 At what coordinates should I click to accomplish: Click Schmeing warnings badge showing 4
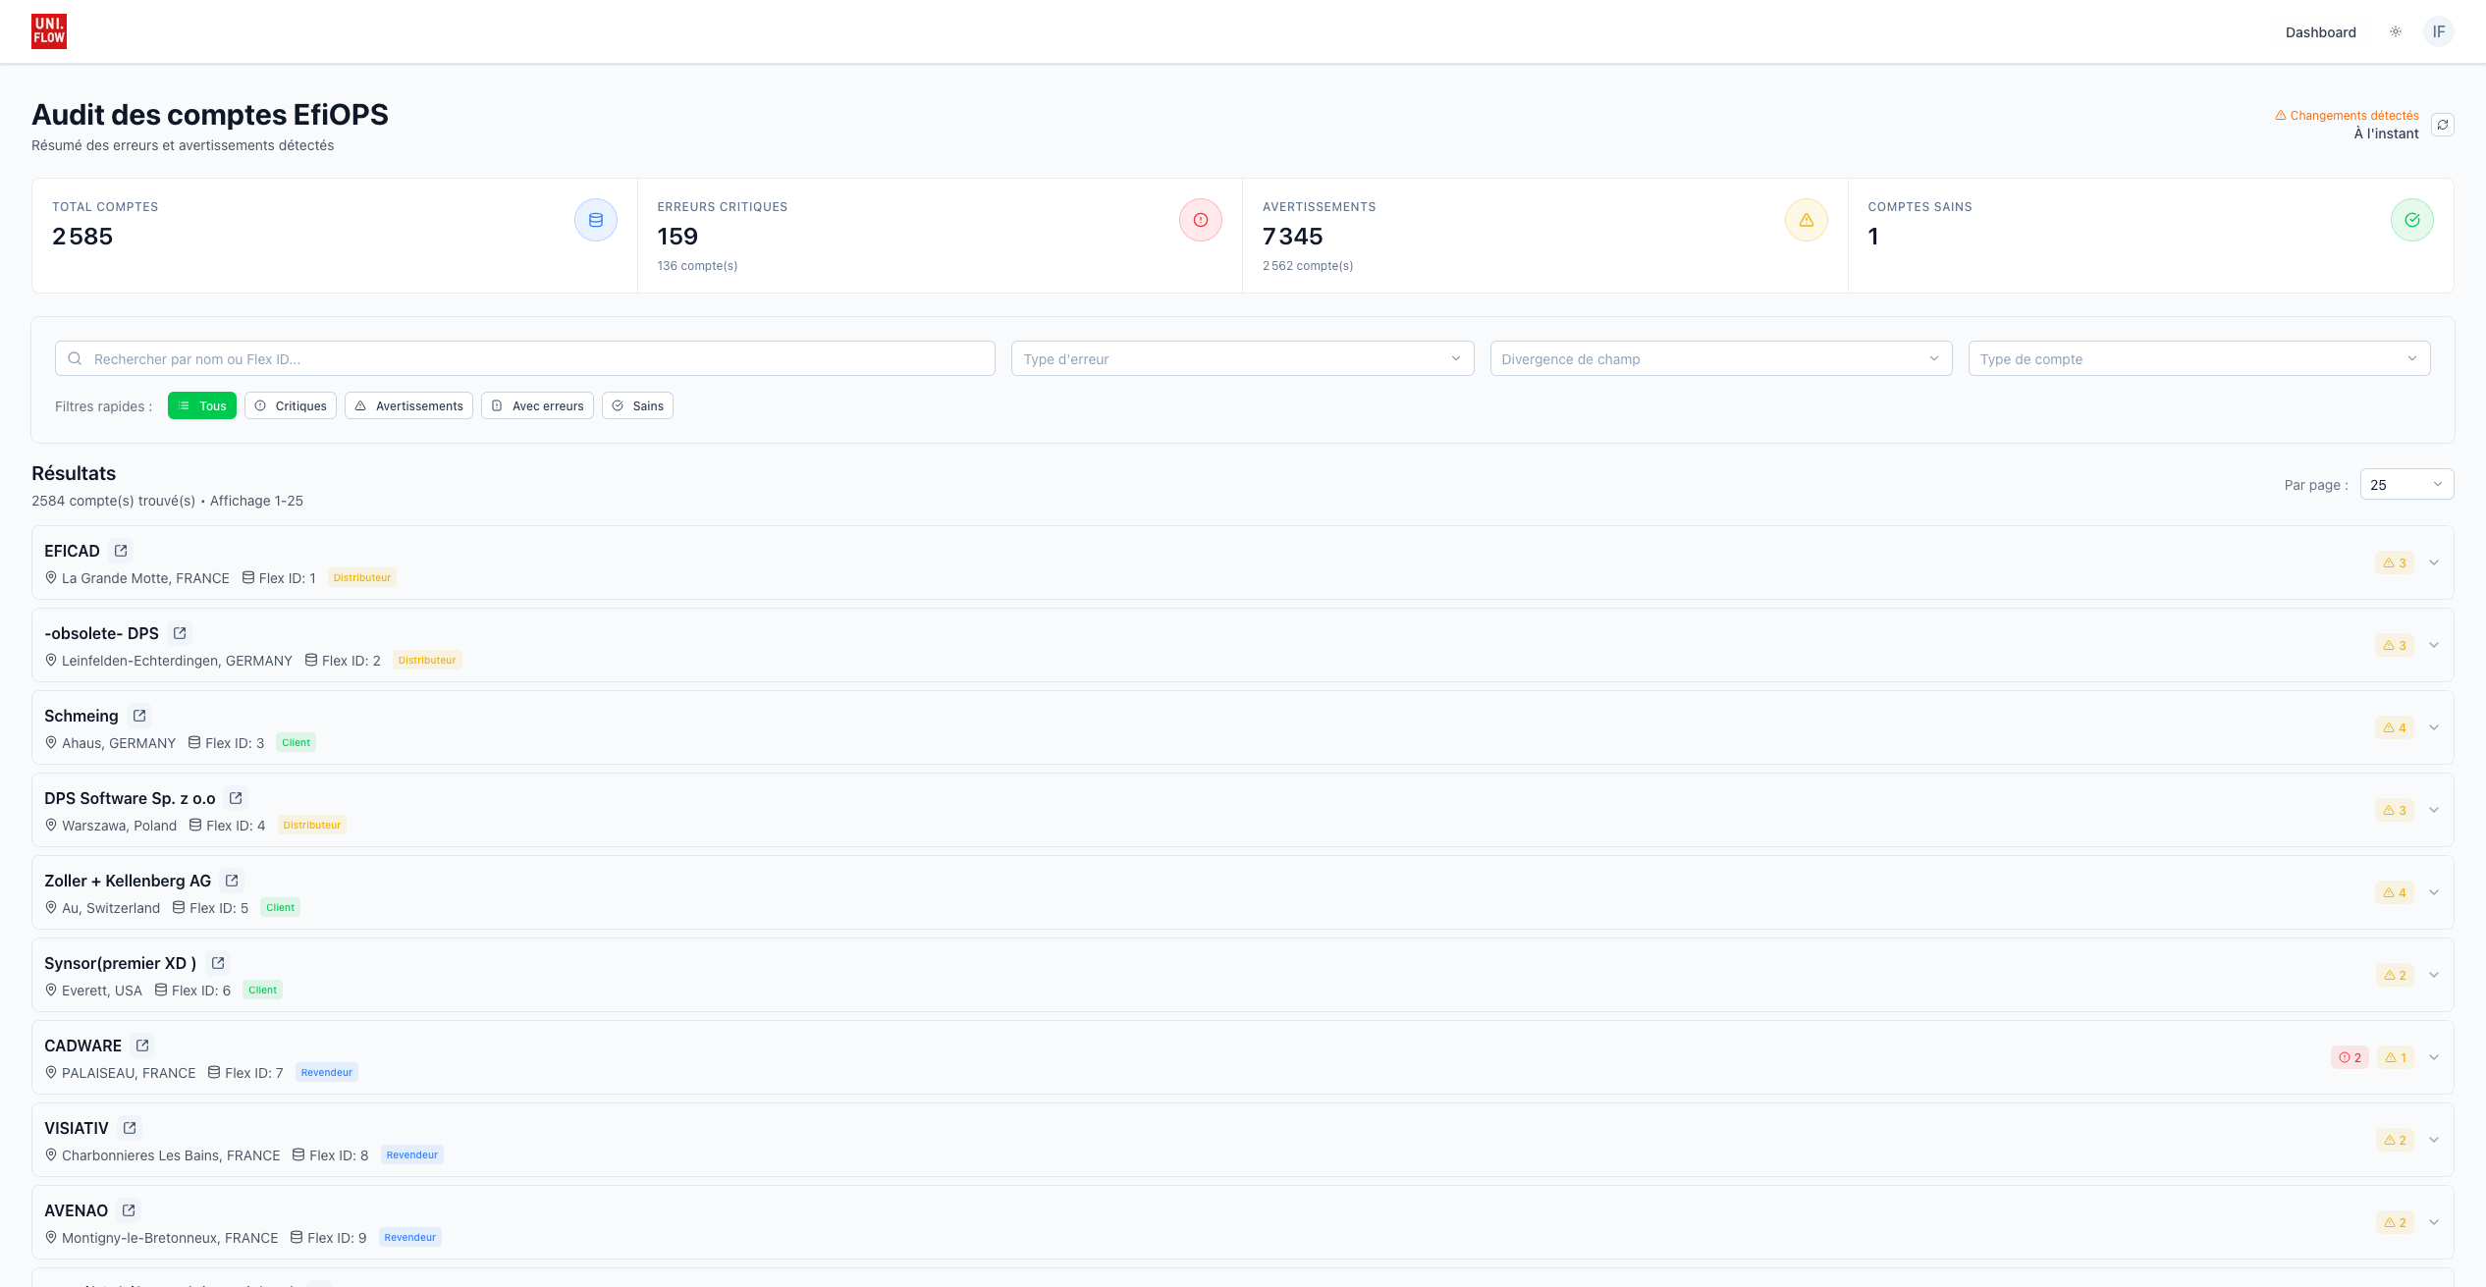coord(2395,727)
